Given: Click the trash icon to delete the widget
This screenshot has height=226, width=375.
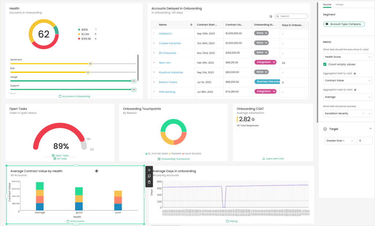Looking at the screenshot, I should [149, 182].
